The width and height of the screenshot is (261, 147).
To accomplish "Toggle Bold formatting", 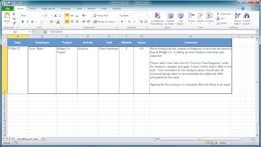I will [x=23, y=22].
